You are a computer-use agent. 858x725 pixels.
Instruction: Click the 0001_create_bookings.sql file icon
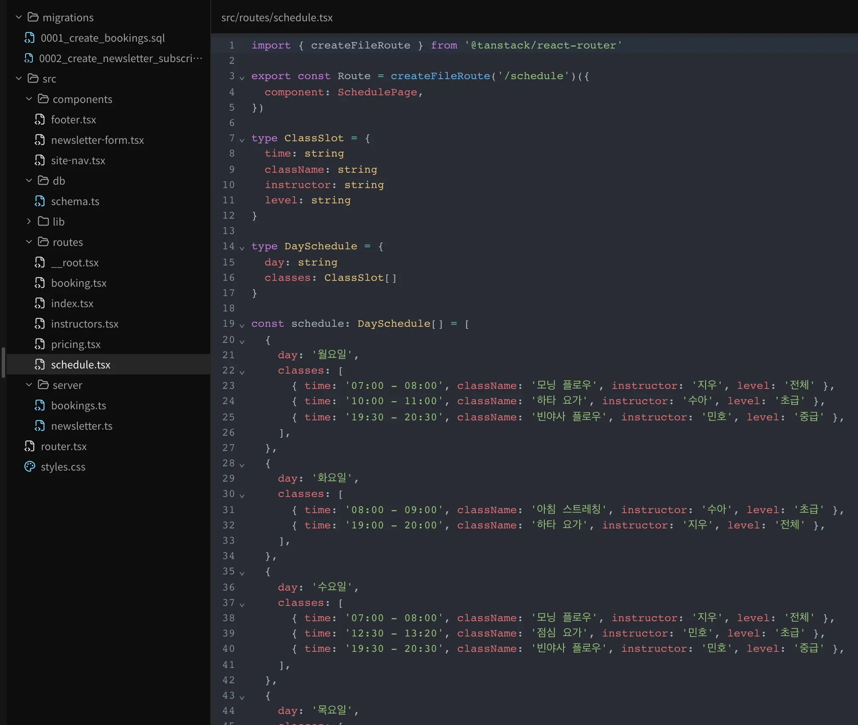point(29,38)
